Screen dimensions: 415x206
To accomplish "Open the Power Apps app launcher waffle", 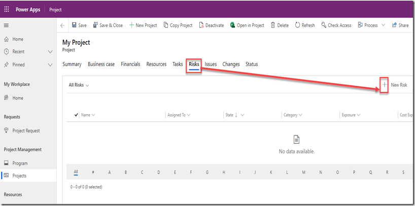I will point(7,9).
